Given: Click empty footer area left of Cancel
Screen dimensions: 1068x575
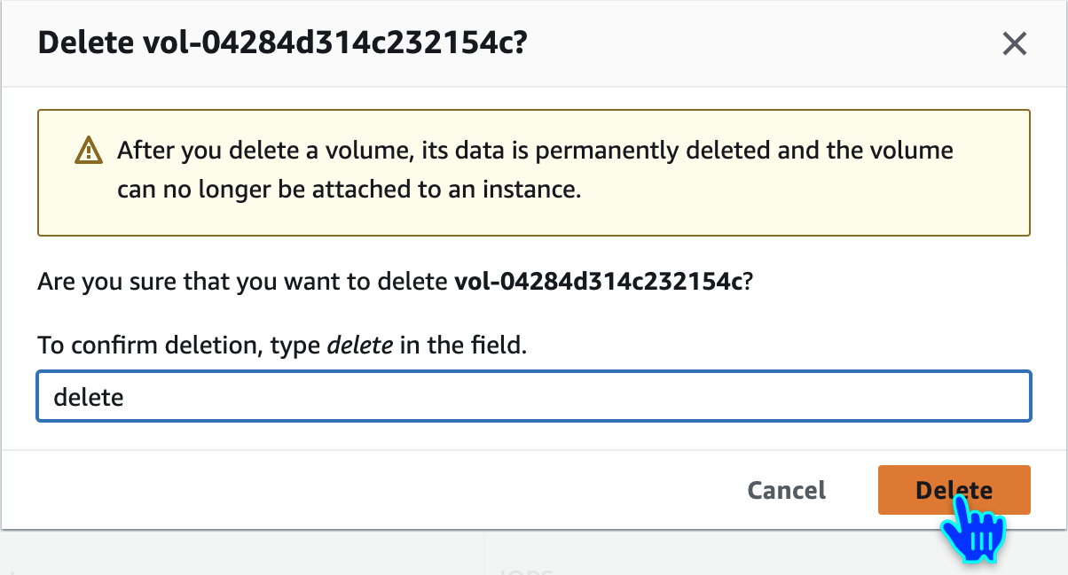Looking at the screenshot, I should [x=355, y=490].
